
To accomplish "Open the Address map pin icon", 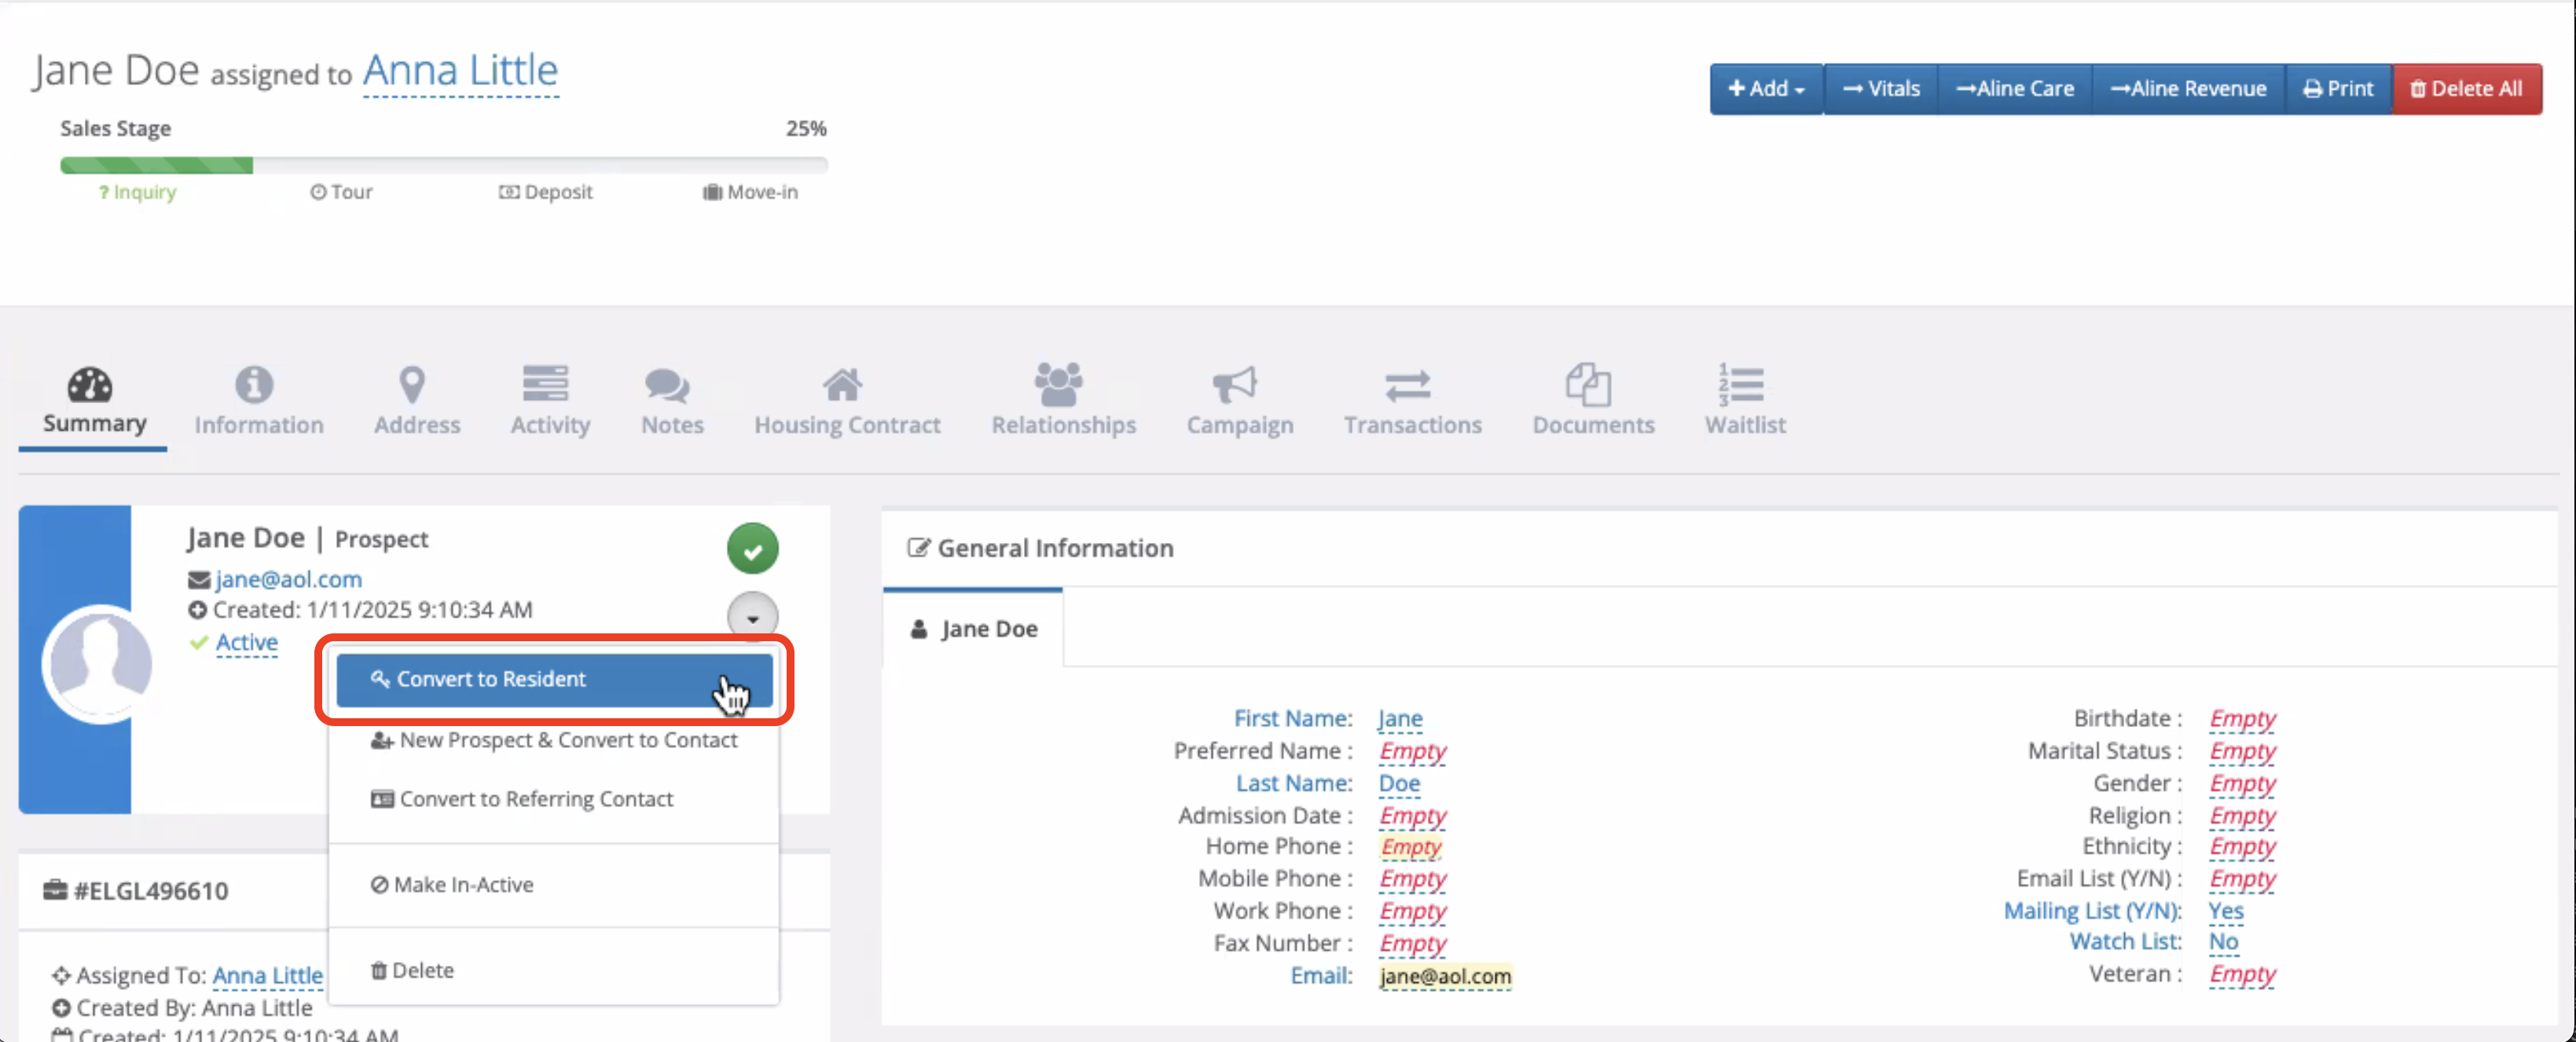I will 412,384.
